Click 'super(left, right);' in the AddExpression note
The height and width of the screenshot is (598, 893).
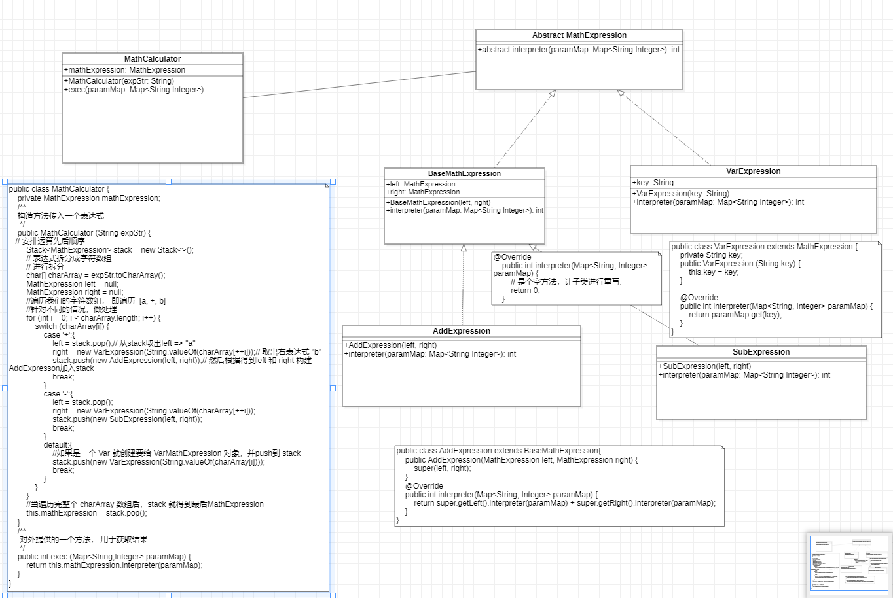(x=442, y=468)
